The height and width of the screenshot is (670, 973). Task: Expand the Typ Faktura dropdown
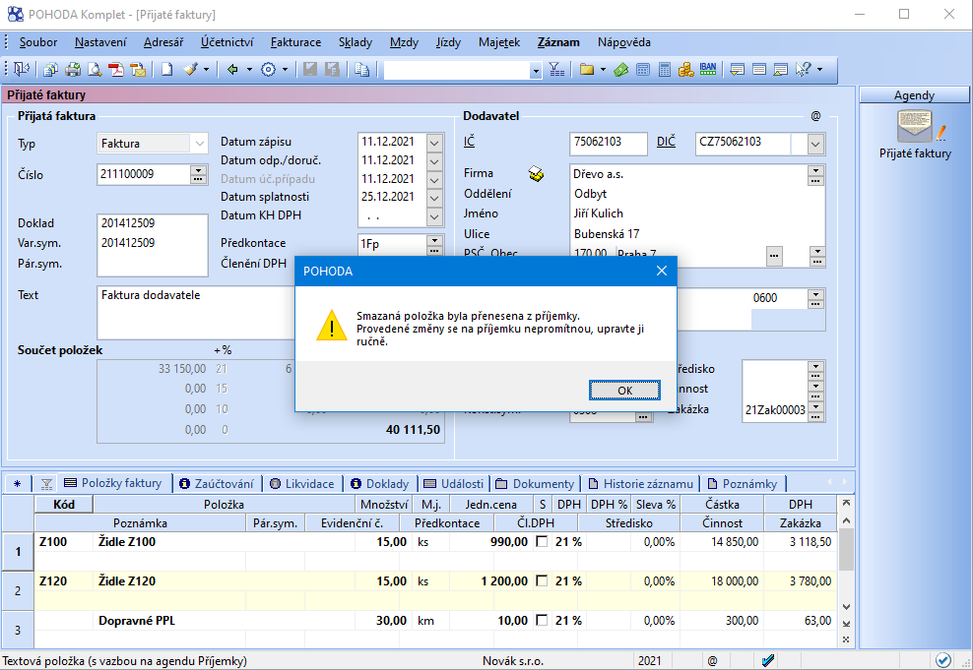tap(199, 144)
